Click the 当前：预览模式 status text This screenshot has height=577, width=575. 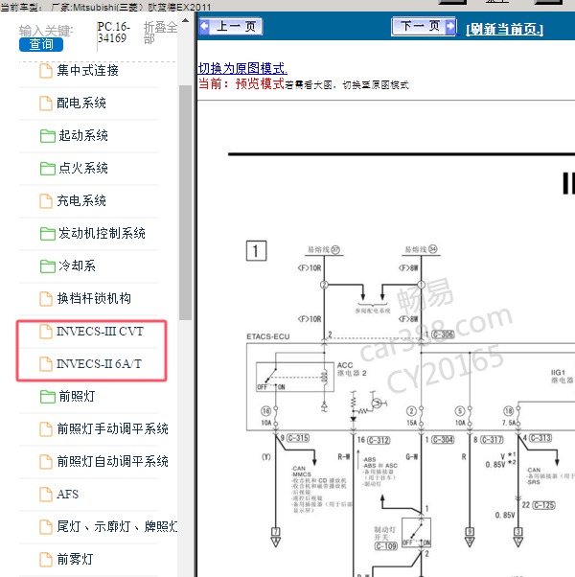(x=241, y=84)
